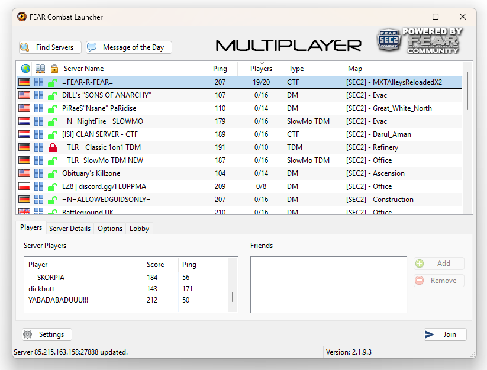Click green unlock icon beside =FEAR-R-FEAR=
Screen dimensions: 487x370
tap(52, 82)
